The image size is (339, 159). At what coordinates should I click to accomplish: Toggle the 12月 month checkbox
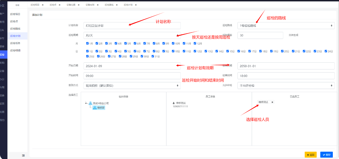coord(195,43)
